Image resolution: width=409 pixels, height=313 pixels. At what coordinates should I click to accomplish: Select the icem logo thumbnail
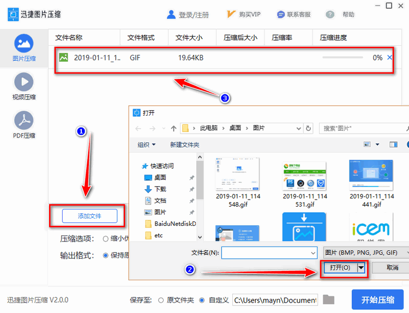pos(371,227)
